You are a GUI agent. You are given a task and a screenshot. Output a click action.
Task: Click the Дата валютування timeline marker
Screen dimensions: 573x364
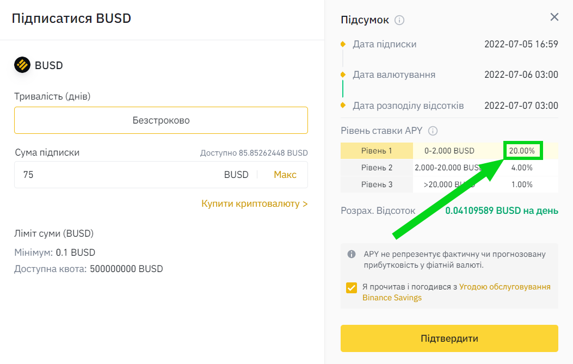[343, 75]
